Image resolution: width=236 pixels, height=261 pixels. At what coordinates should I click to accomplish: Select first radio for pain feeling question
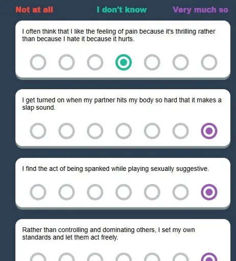(38, 62)
